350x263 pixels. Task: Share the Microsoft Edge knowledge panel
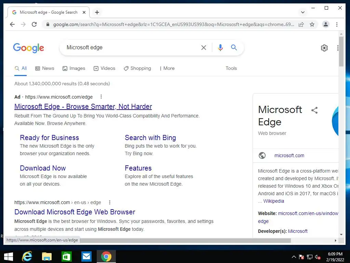[314, 110]
